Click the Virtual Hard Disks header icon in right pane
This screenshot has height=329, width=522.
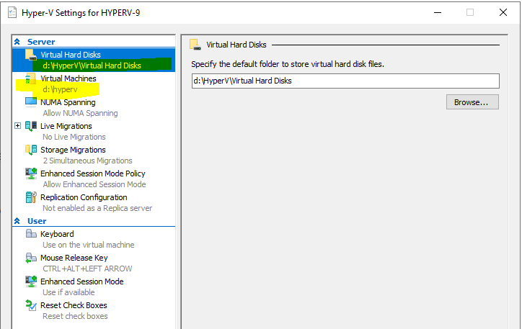pos(195,45)
